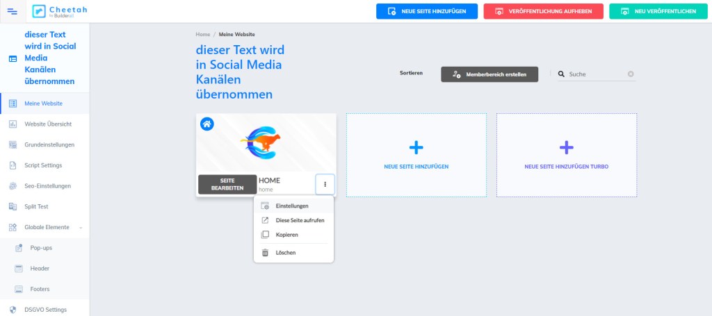
Task: Click the hamburger menu icon top-left
Action: click(x=13, y=11)
